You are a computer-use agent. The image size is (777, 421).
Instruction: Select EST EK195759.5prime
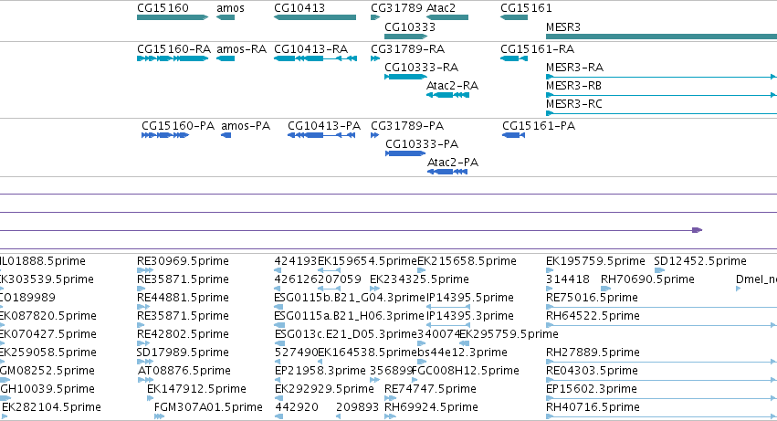click(595, 261)
